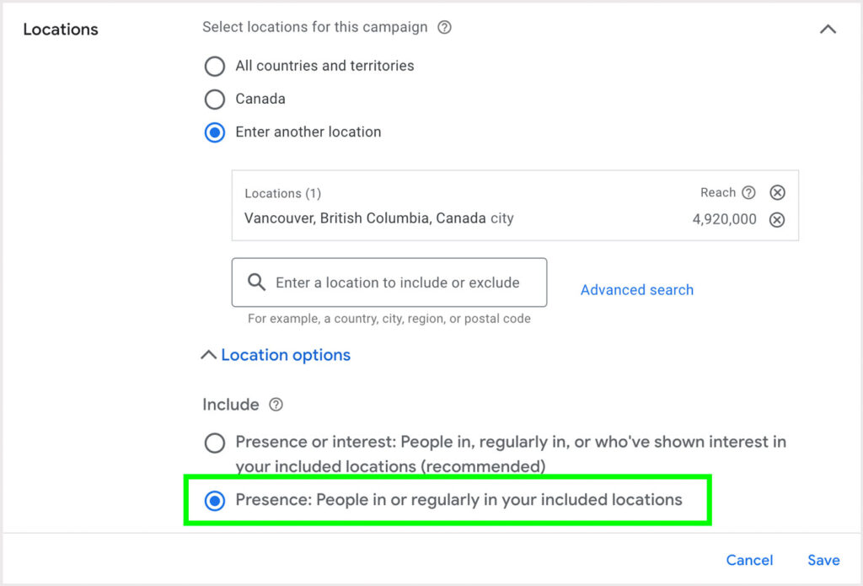Click the help icon next to Reach

(x=748, y=192)
